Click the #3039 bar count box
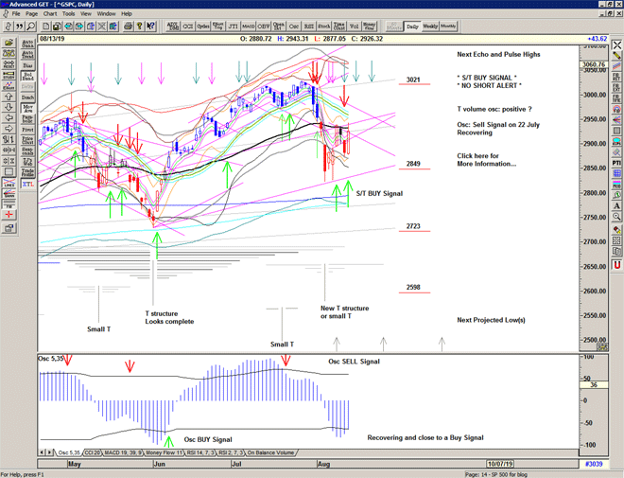The height and width of the screenshot is (478, 624). (x=594, y=464)
